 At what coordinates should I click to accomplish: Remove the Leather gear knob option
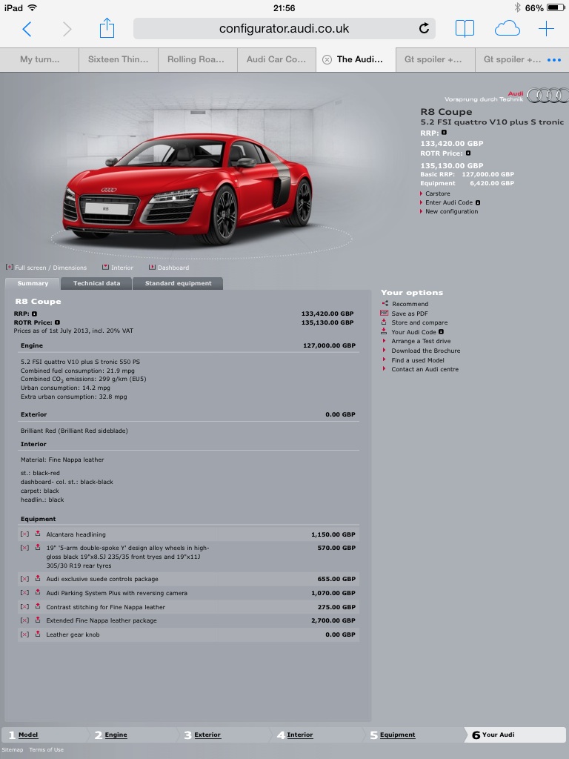click(24, 634)
